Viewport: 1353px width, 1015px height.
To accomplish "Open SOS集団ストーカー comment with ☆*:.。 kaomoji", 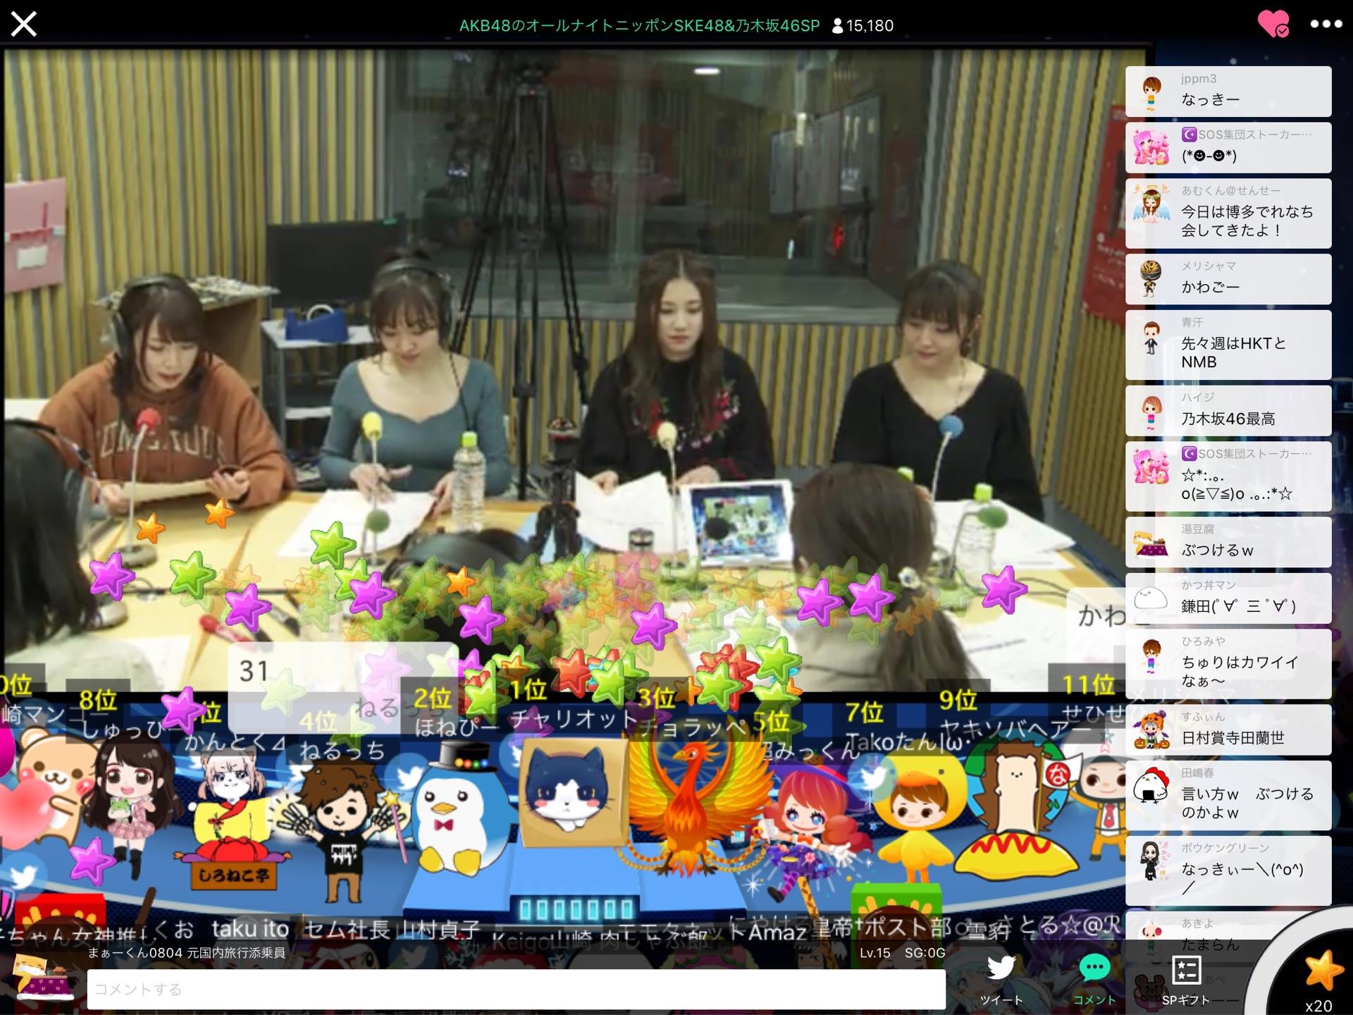I will (x=1228, y=476).
